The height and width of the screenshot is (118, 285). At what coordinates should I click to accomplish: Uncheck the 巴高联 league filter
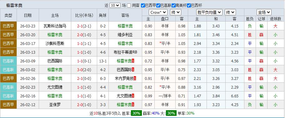(x=158, y=5)
